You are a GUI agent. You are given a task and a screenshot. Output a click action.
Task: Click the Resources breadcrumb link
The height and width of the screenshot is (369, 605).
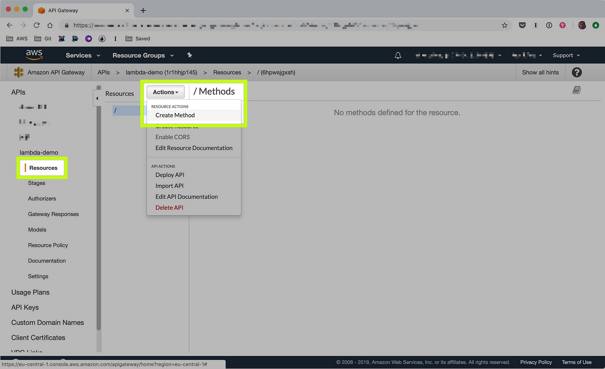coord(227,72)
